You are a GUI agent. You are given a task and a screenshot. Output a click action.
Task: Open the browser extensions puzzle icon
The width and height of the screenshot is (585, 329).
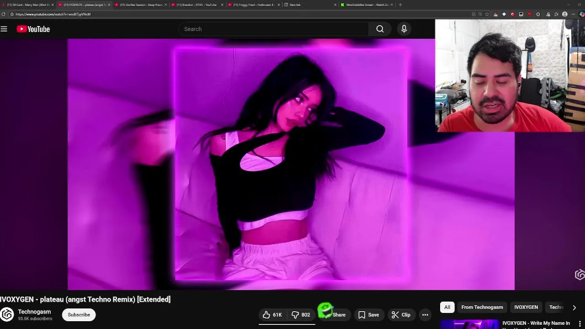[x=538, y=14]
